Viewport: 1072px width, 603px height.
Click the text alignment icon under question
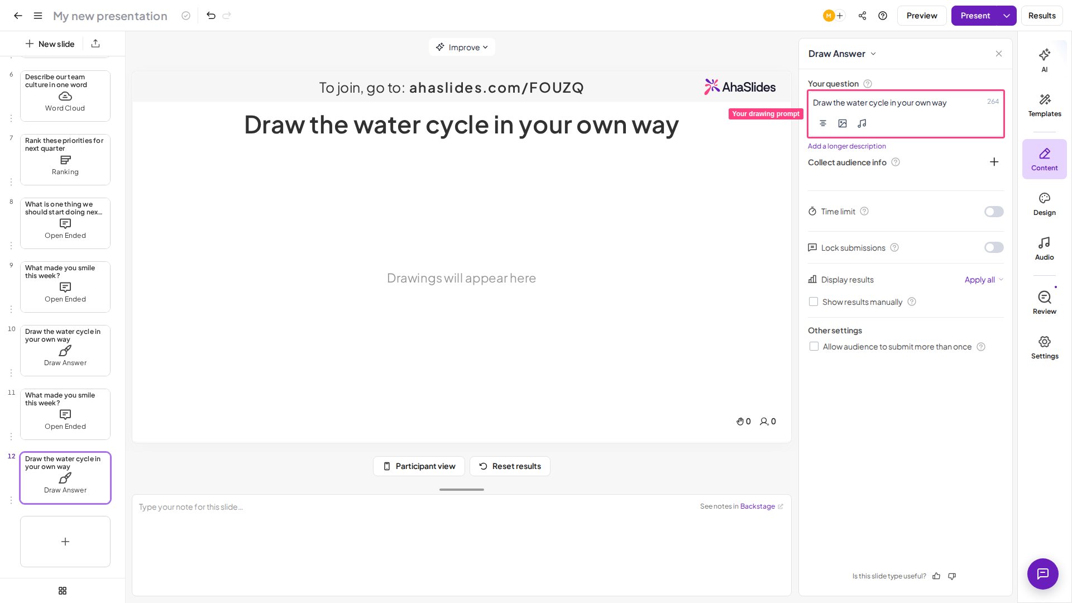(x=823, y=123)
